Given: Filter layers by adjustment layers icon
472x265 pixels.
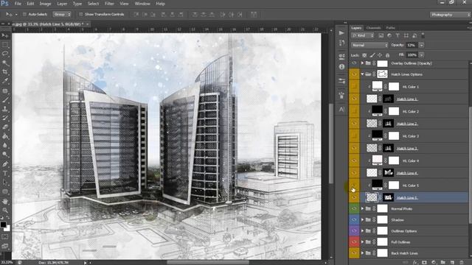Looking at the screenshot, I should [389, 35].
